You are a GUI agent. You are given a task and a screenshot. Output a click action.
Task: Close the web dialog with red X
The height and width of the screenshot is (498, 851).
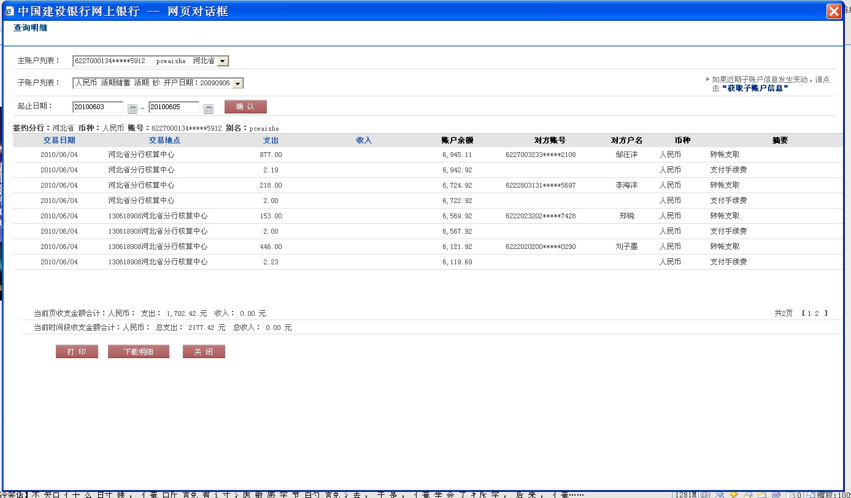tap(833, 11)
